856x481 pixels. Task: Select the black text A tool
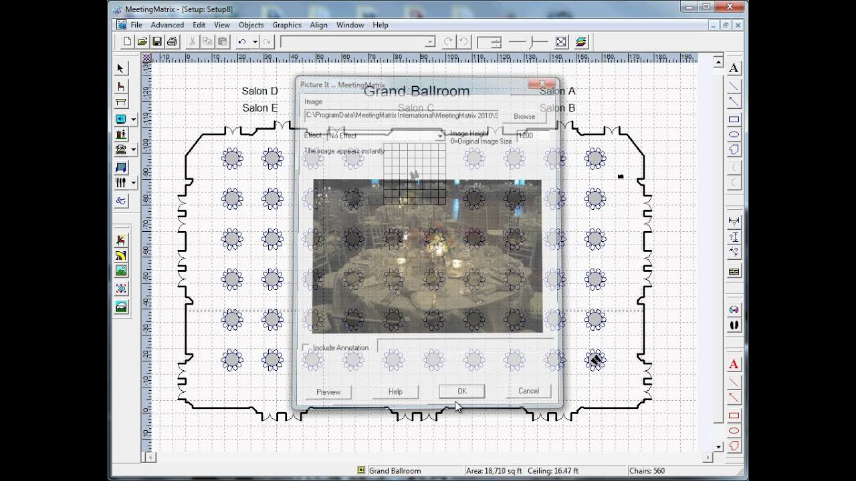coord(734,67)
